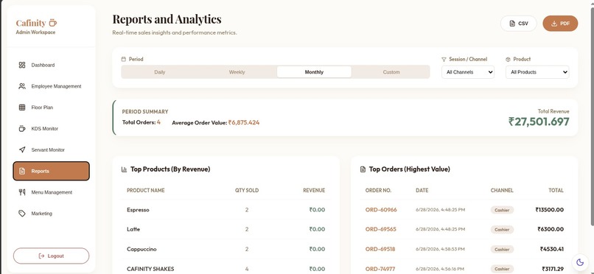Screen dimensions: 594x274
Task: Open the All Products dropdown
Action: pyautogui.click(x=537, y=72)
